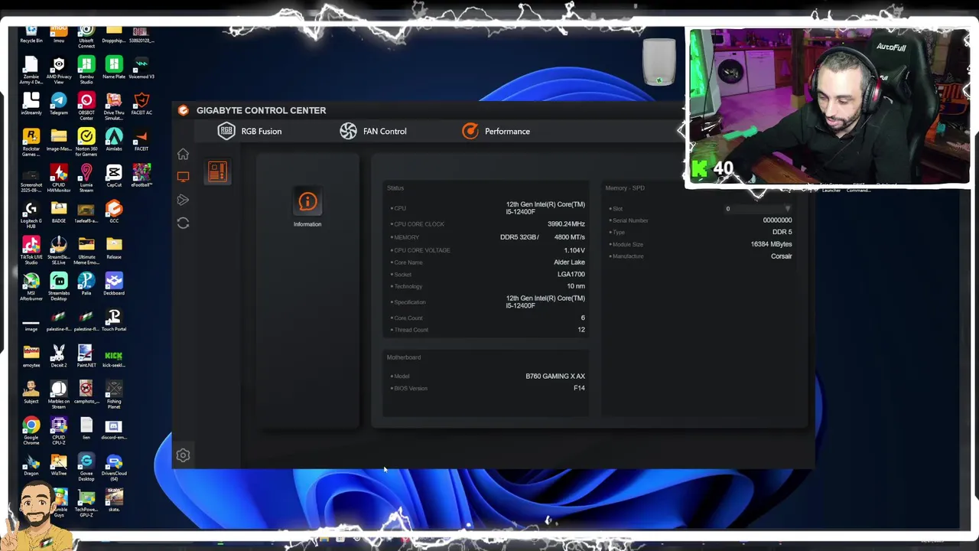Open TikTok LIVE Studio icon
This screenshot has width=979, height=551.
coord(31,250)
